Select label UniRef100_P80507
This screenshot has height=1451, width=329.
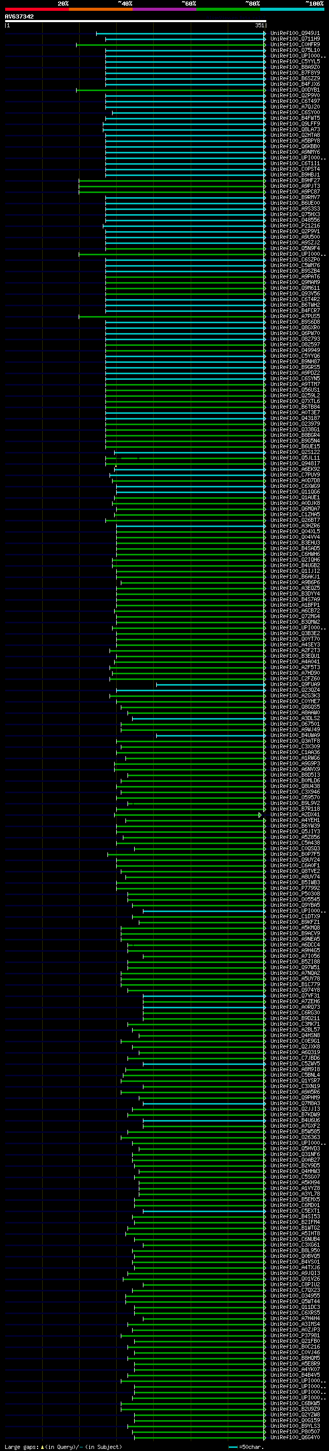295,1431
